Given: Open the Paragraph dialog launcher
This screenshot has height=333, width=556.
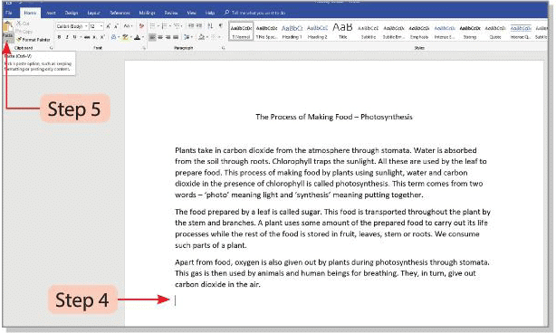Looking at the screenshot, I should [x=224, y=48].
